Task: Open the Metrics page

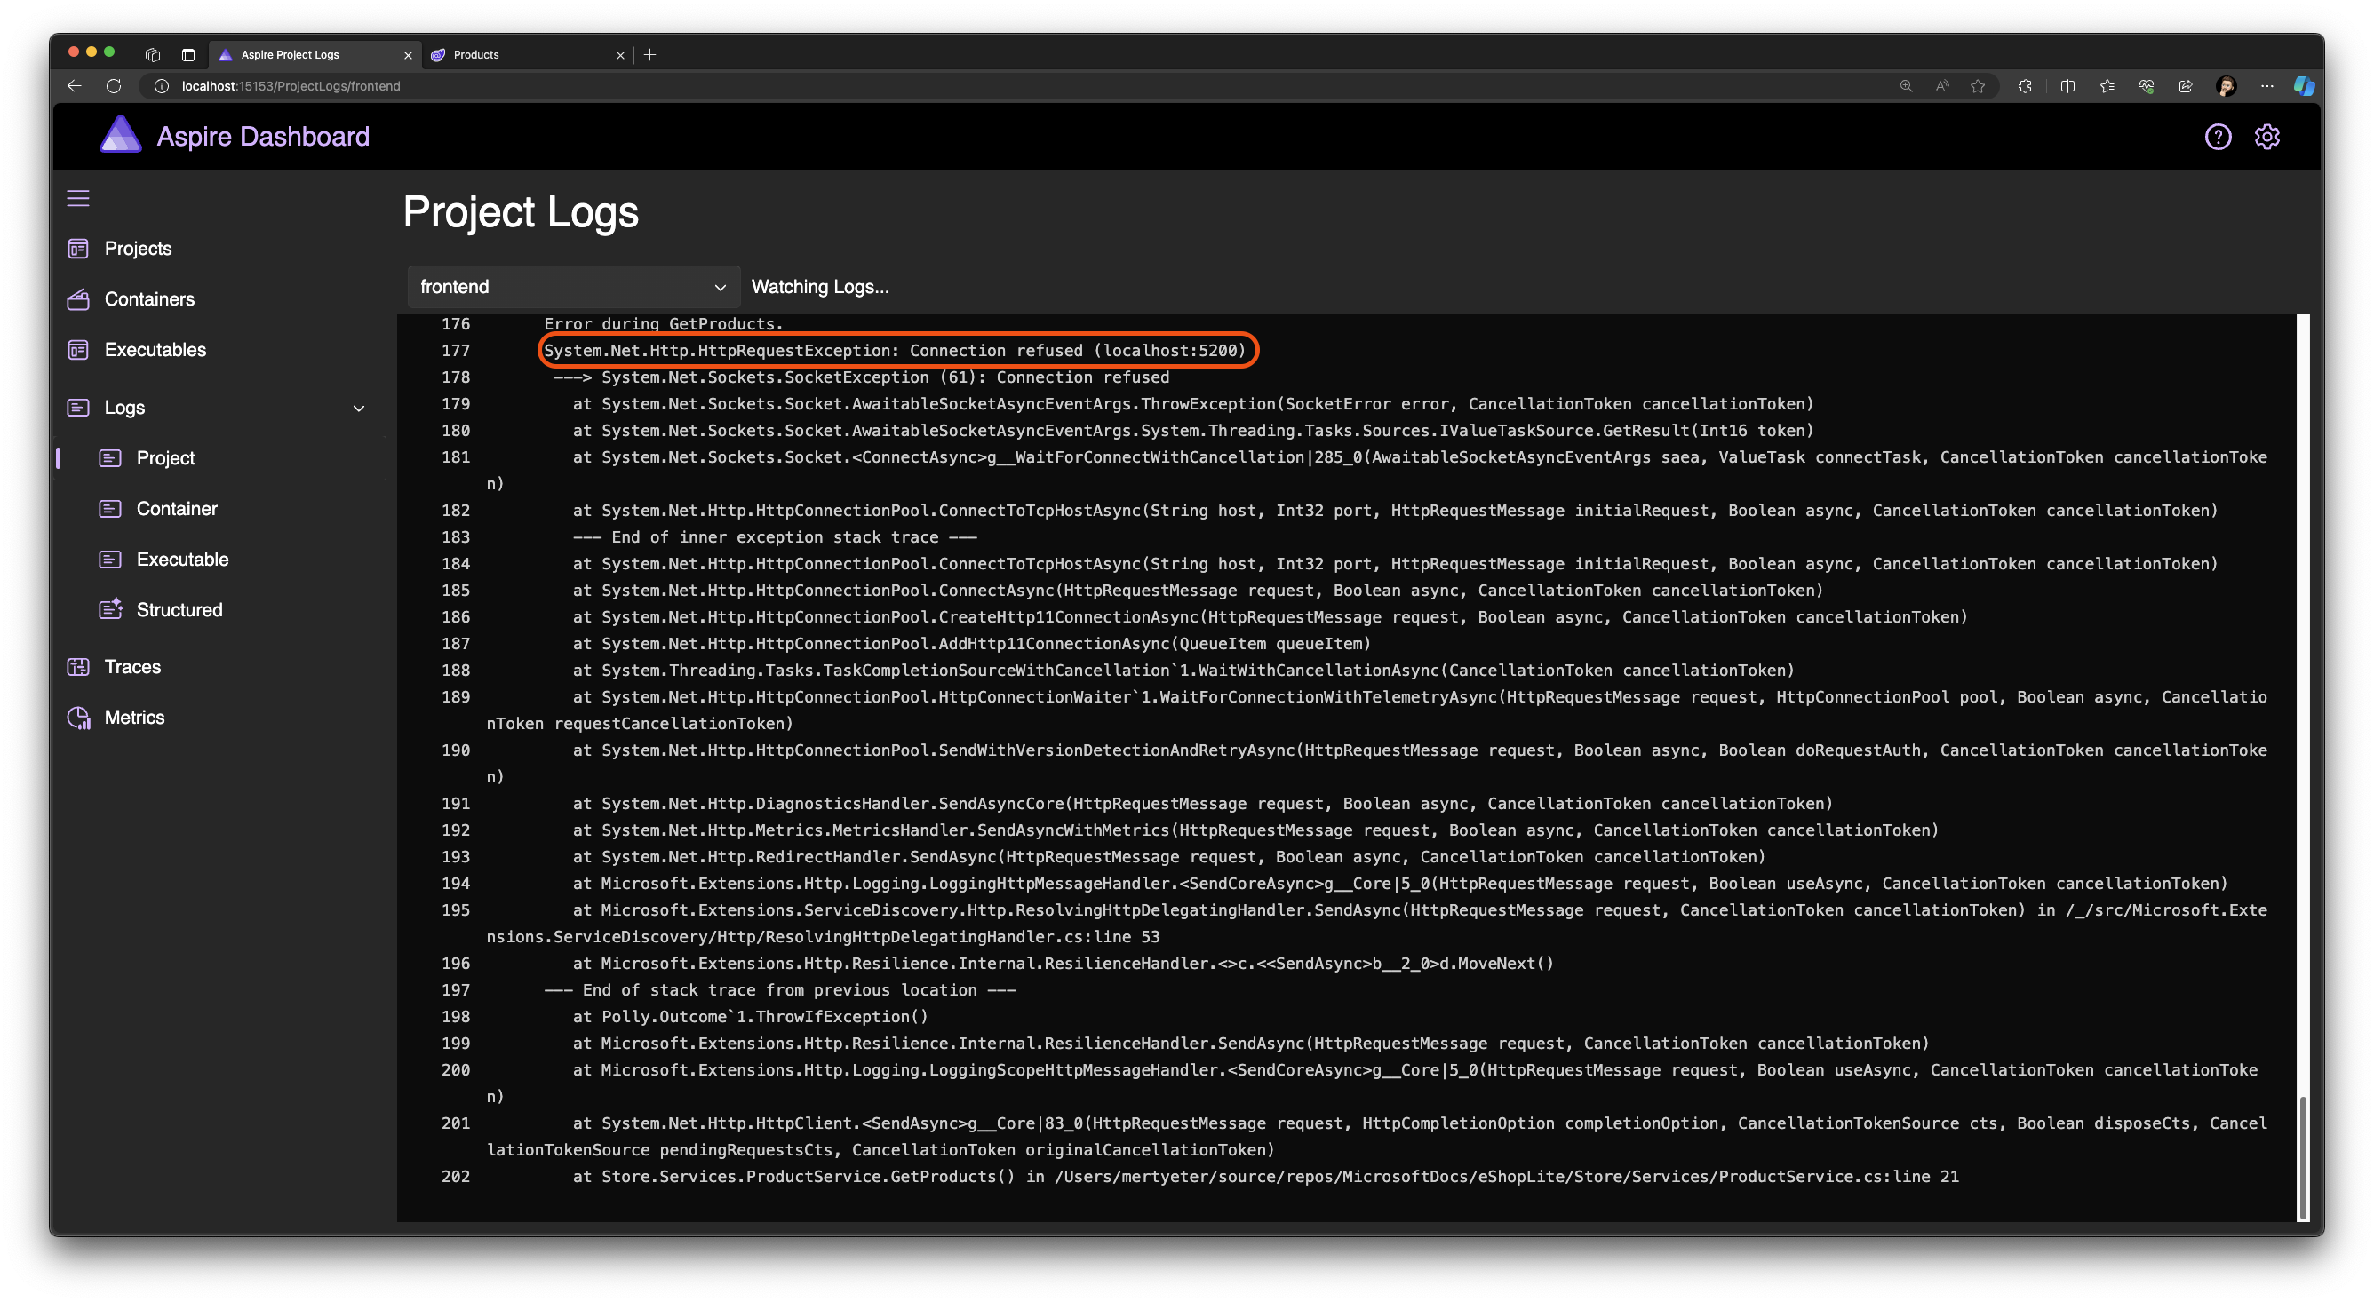Action: tap(133, 717)
